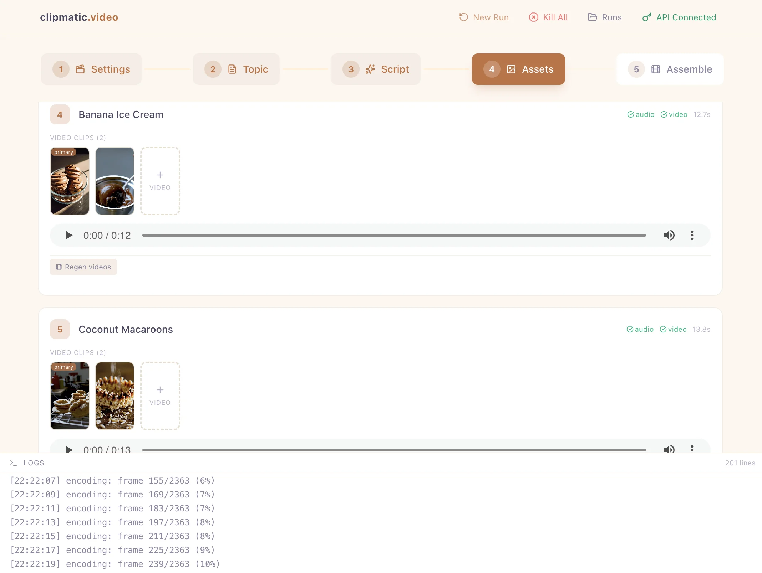
Task: Mute the Coconut Macaroons audio player
Action: [669, 449]
